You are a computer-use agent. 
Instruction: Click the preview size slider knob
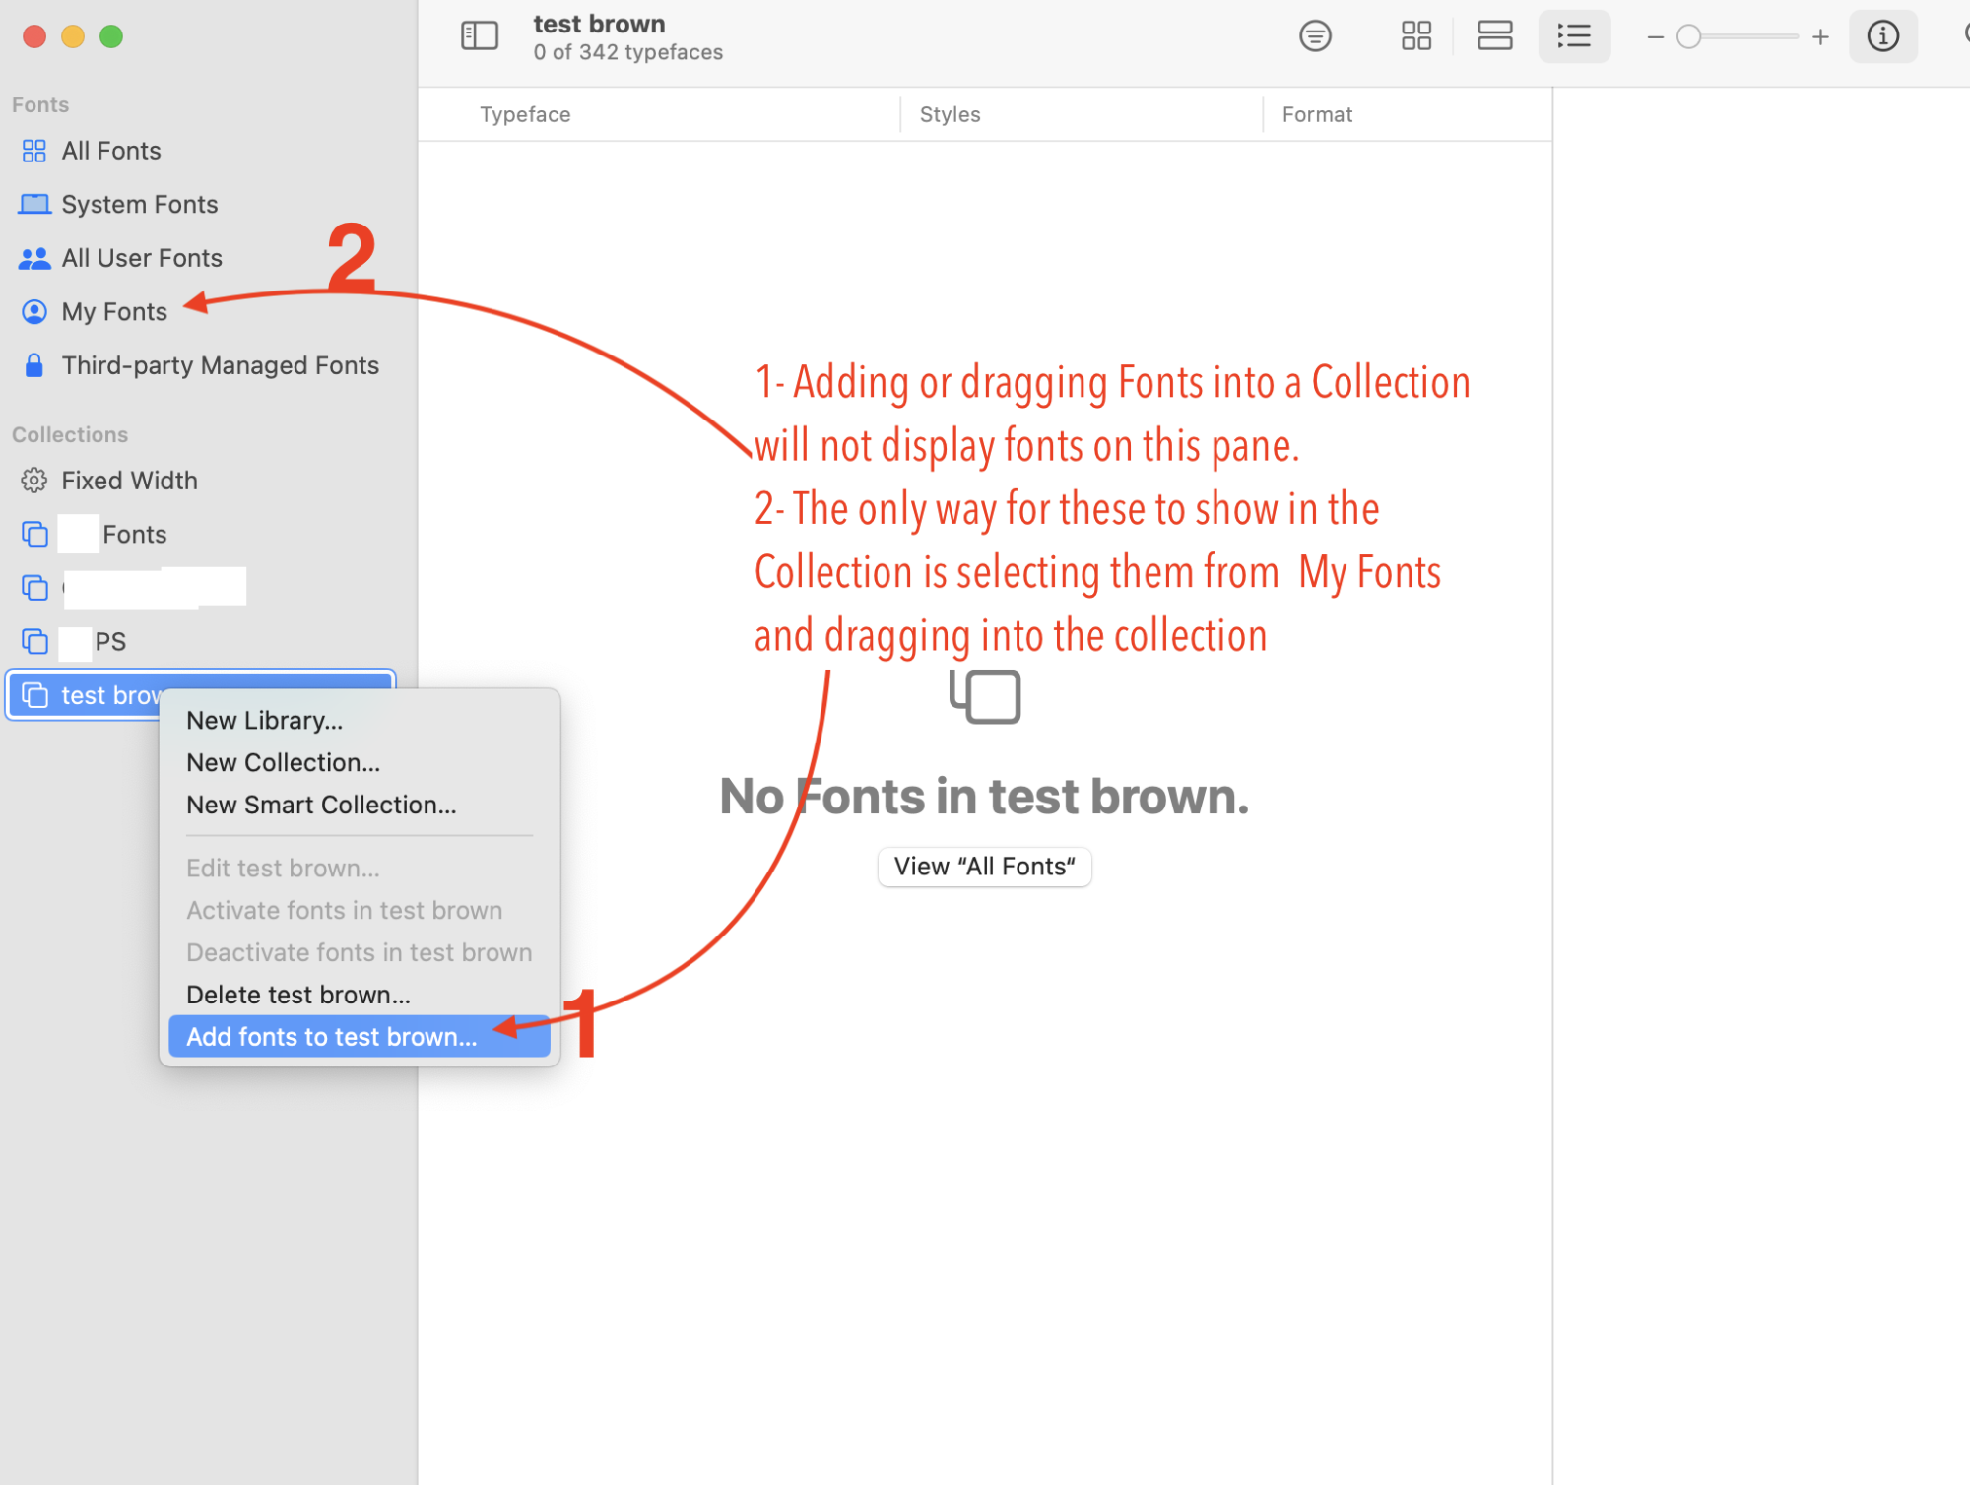click(x=1689, y=37)
